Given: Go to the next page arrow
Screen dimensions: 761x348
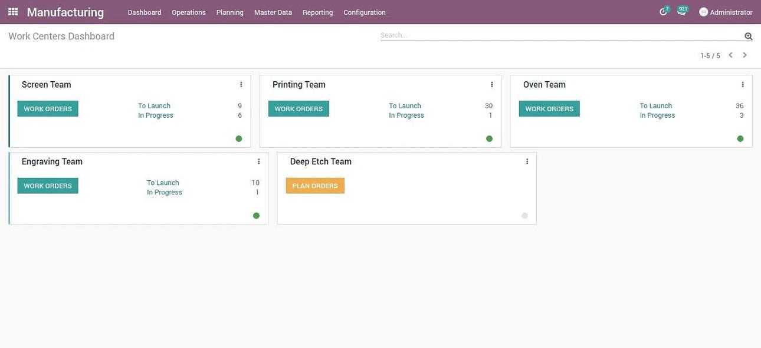Looking at the screenshot, I should [744, 55].
